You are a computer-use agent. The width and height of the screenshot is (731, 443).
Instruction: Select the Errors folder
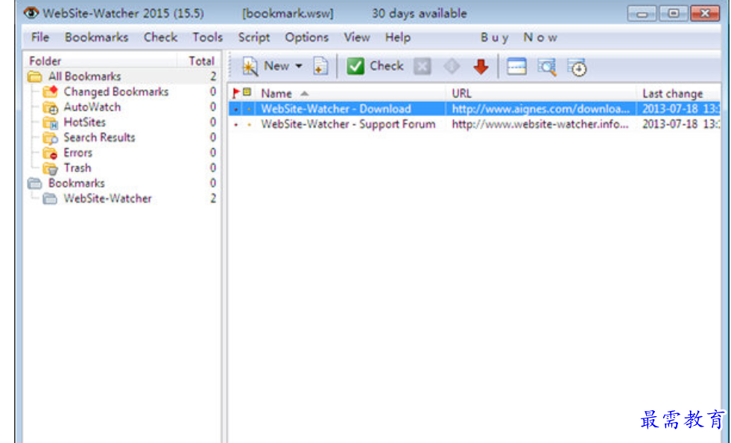77,153
